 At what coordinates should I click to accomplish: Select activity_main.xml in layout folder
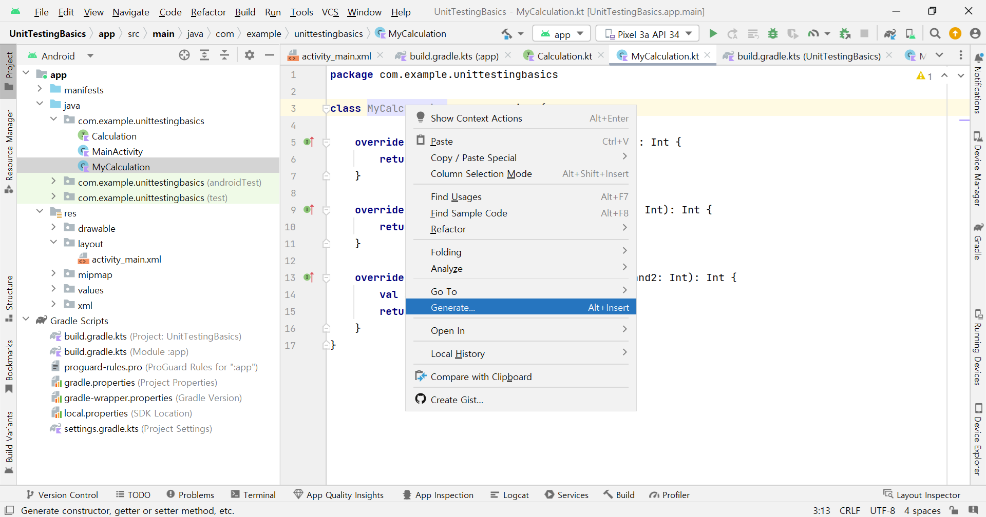[126, 259]
